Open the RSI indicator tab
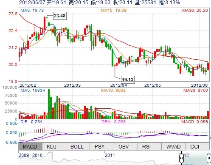 point(146,146)
